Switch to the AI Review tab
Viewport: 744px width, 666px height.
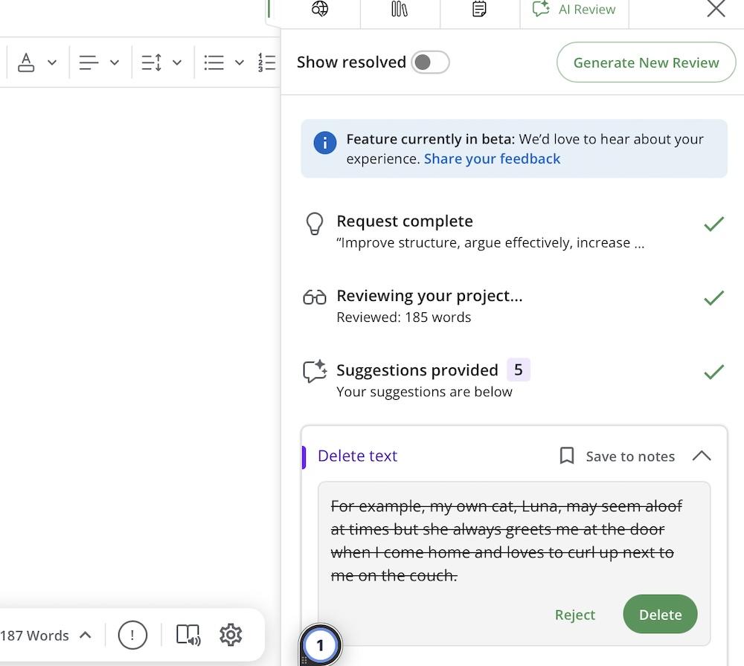tap(574, 10)
